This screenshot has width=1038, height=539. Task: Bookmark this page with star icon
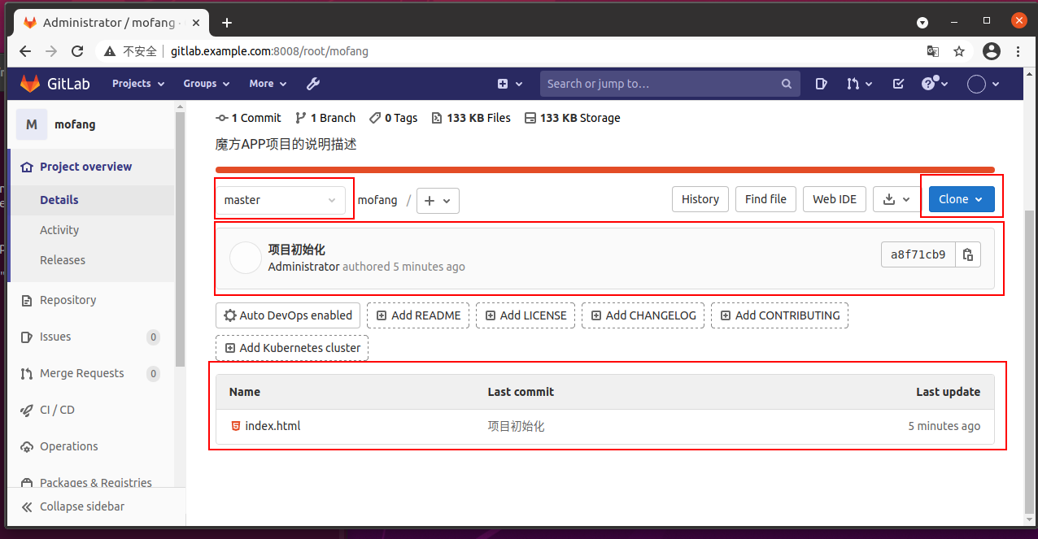[959, 51]
